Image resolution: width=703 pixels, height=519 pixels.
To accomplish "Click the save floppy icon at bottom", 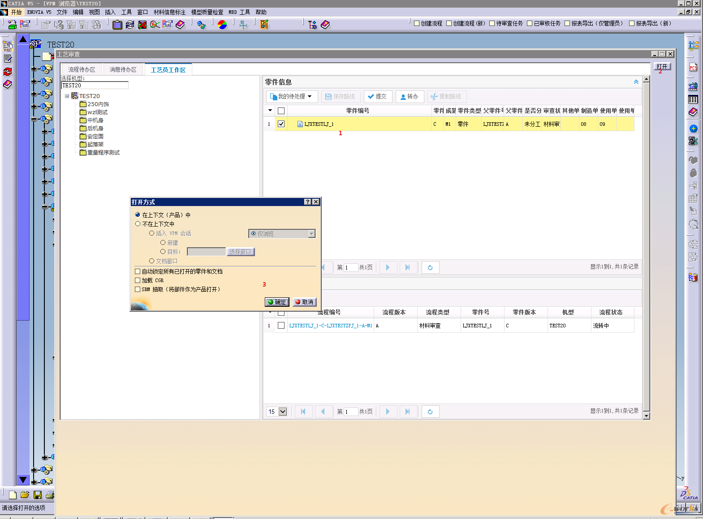I will point(38,495).
